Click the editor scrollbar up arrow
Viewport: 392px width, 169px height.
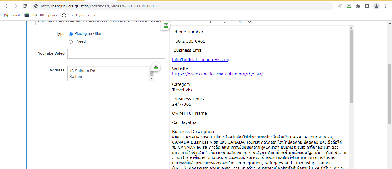pos(351,28)
